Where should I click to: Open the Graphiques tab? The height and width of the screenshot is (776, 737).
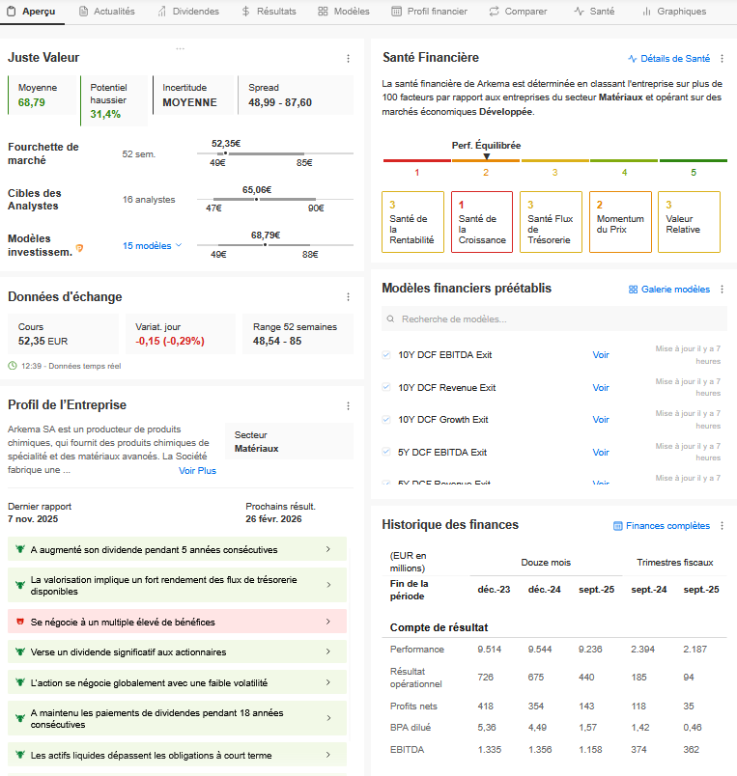click(674, 12)
